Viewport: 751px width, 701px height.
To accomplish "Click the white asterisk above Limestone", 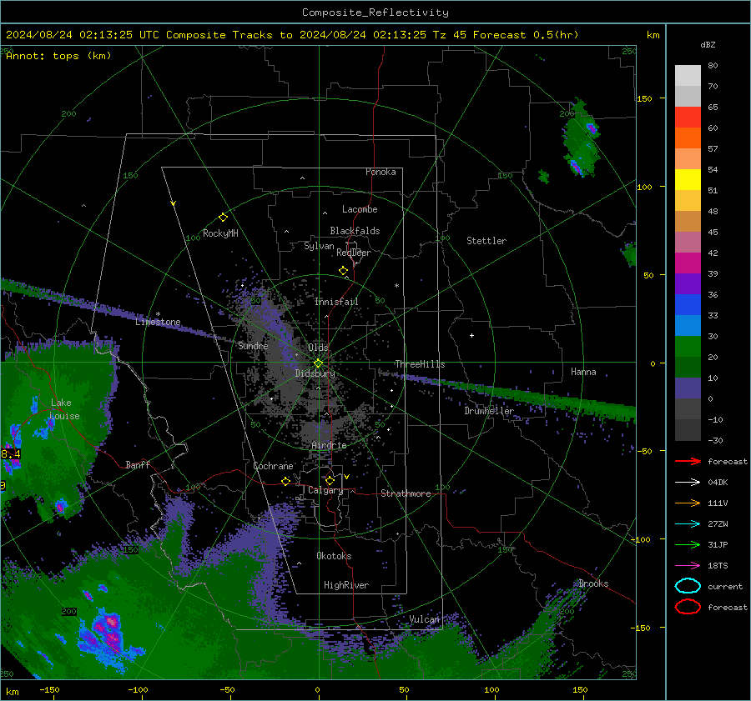I will (158, 314).
